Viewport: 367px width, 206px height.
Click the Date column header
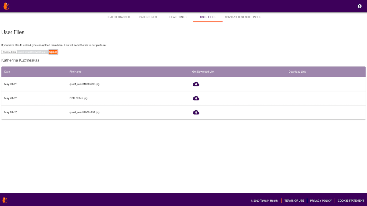[7, 72]
